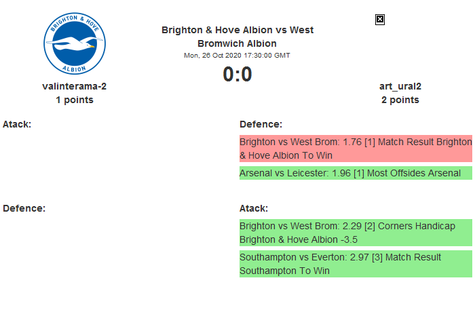Click the '2 points' label under art_ural2
Screen dimensions: 475x312
coord(400,100)
